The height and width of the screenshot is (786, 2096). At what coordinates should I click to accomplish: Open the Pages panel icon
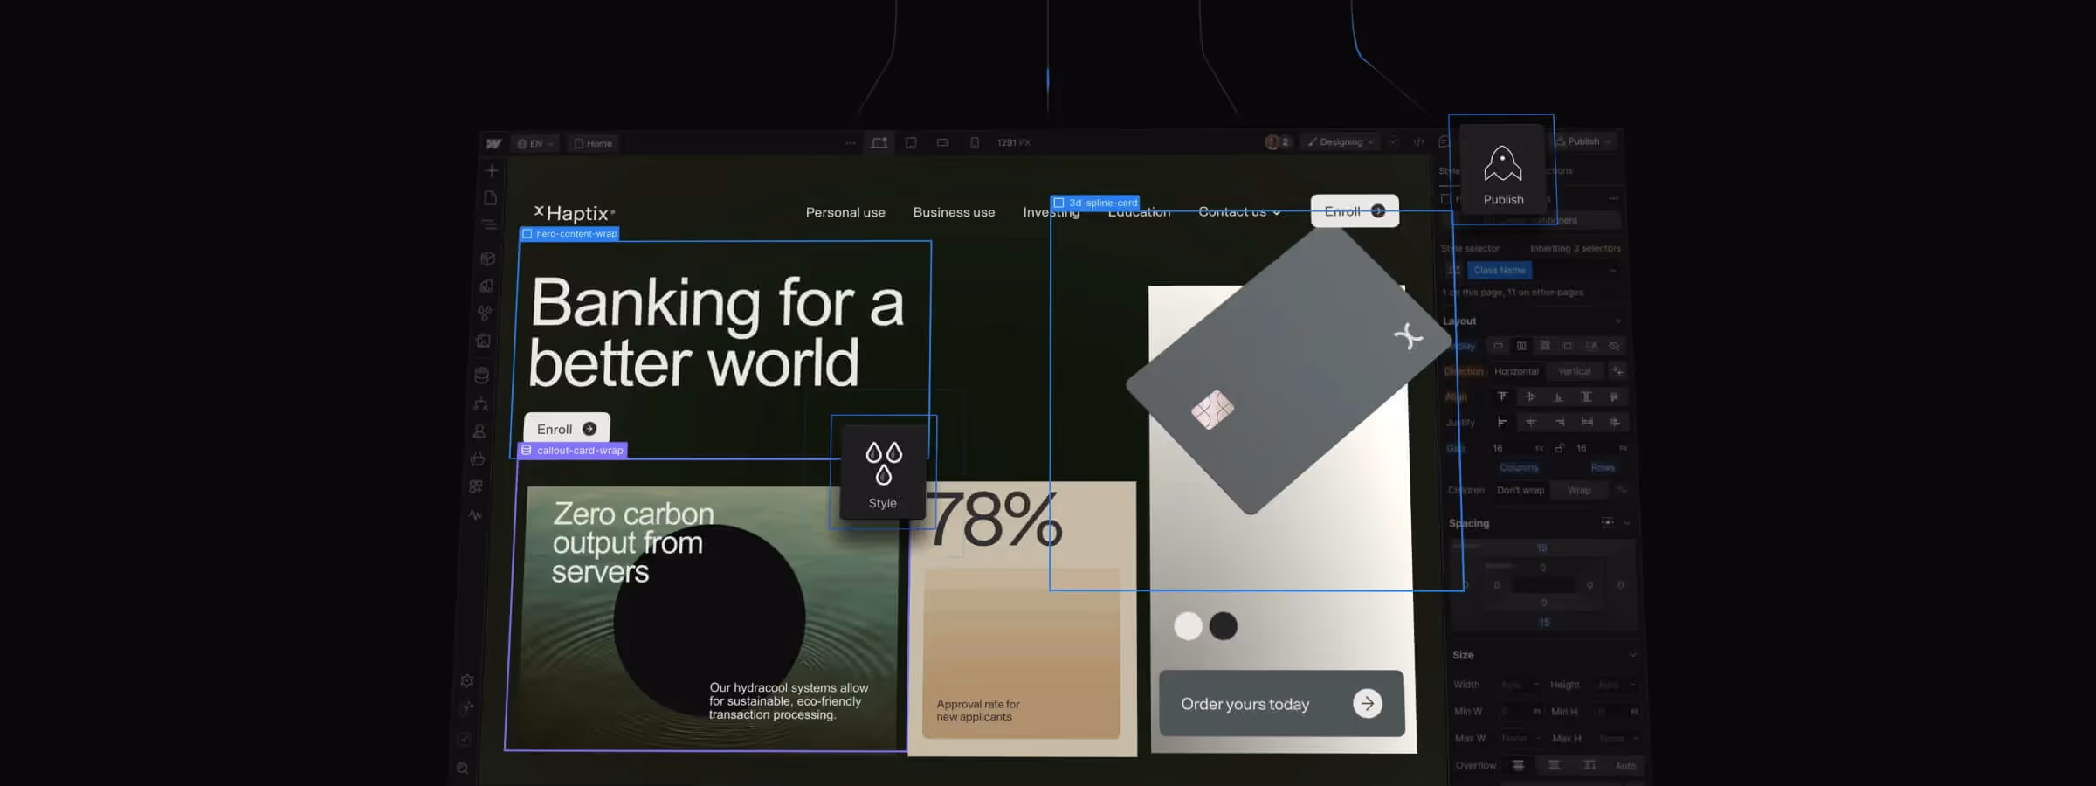tap(490, 198)
